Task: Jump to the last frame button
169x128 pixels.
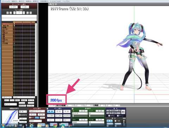Action: click(x=31, y=13)
